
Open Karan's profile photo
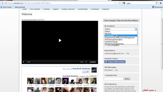72,81
